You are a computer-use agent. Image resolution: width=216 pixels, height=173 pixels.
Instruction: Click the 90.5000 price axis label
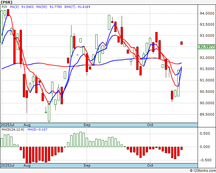207,92
